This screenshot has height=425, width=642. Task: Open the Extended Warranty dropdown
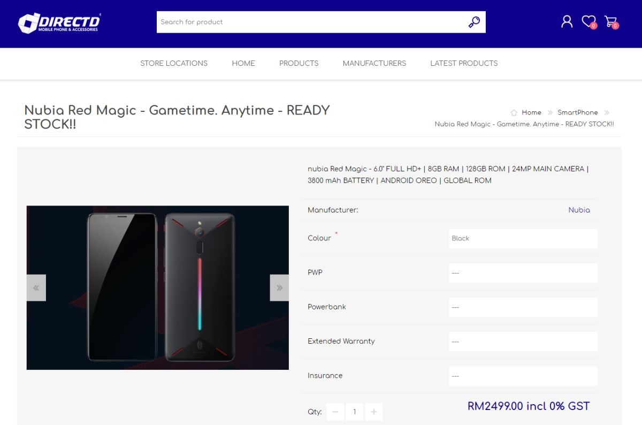click(523, 341)
